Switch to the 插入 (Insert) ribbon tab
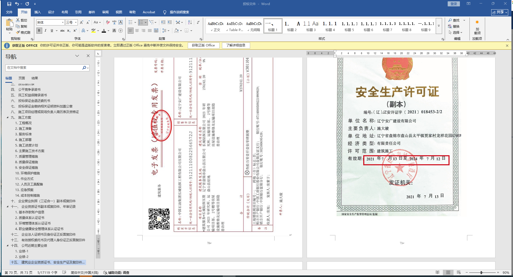The height and width of the screenshot is (277, 513). tap(38, 12)
